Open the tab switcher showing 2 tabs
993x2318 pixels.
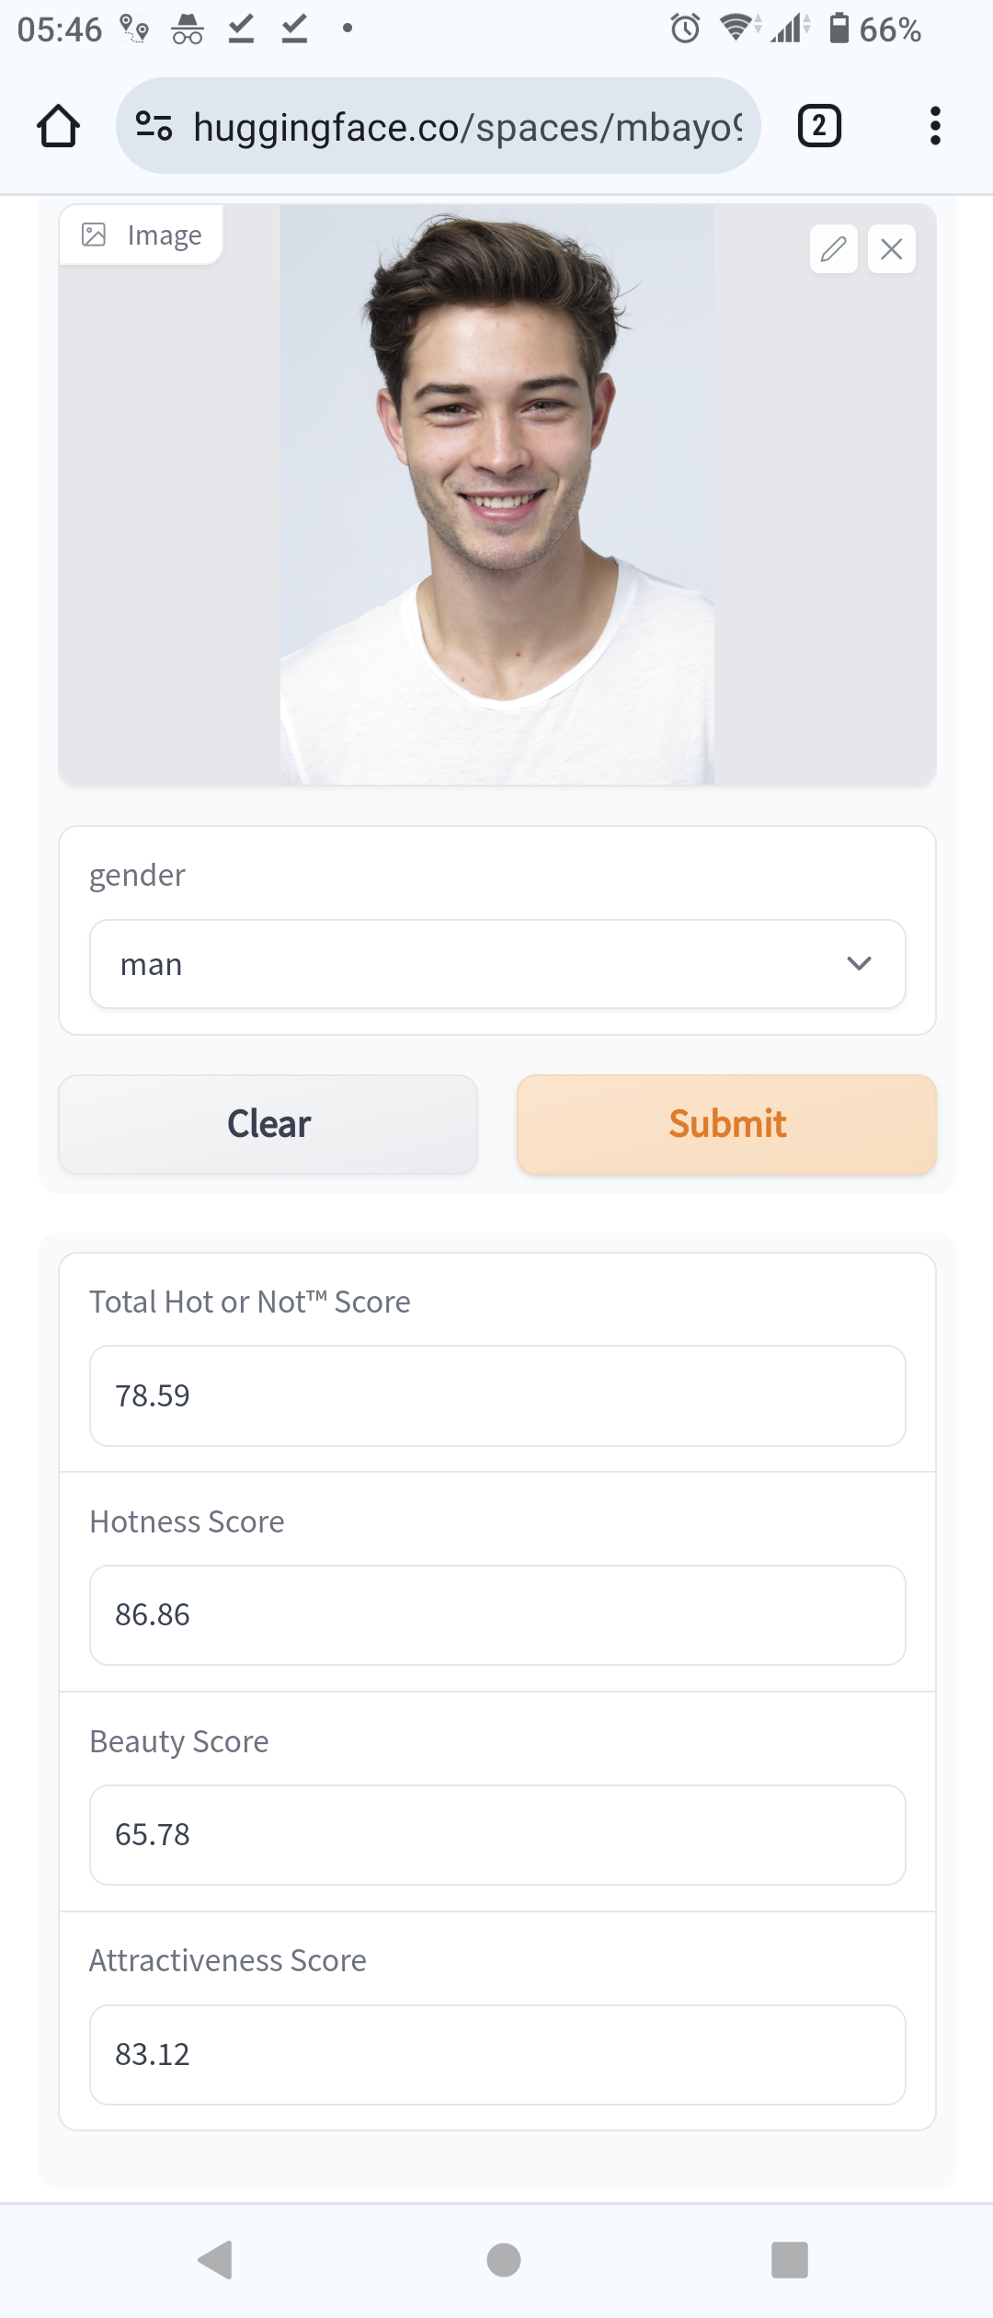pos(819,126)
